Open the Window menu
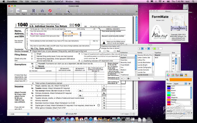This screenshot has width=197, height=123. pyautogui.click(x=69, y=1)
